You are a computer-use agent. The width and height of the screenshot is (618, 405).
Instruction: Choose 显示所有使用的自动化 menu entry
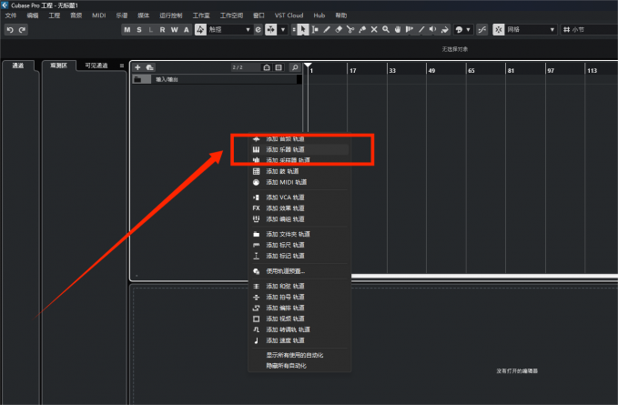[x=299, y=355]
